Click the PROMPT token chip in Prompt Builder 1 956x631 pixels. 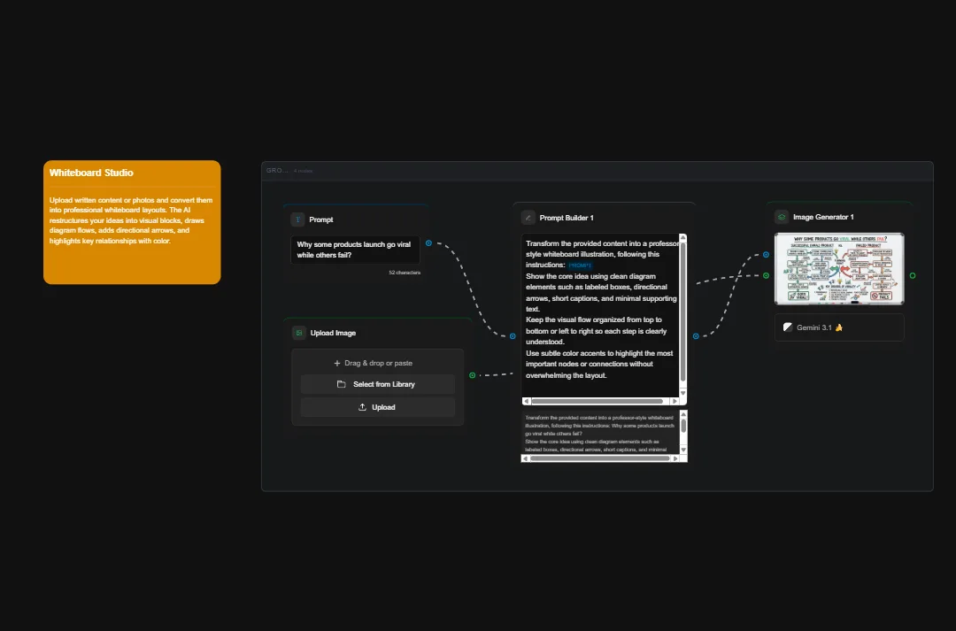[580, 265]
